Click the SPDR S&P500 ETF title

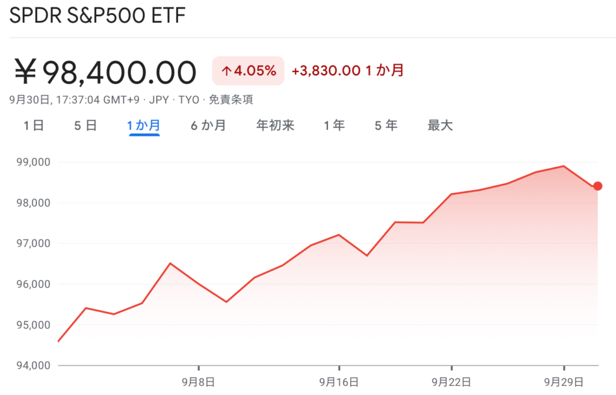97,15
